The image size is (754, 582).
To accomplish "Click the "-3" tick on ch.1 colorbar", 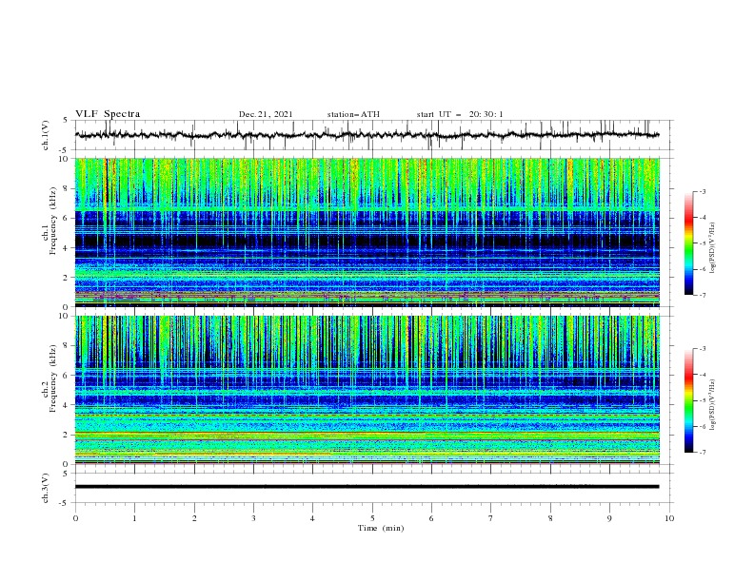I will tap(703, 191).
